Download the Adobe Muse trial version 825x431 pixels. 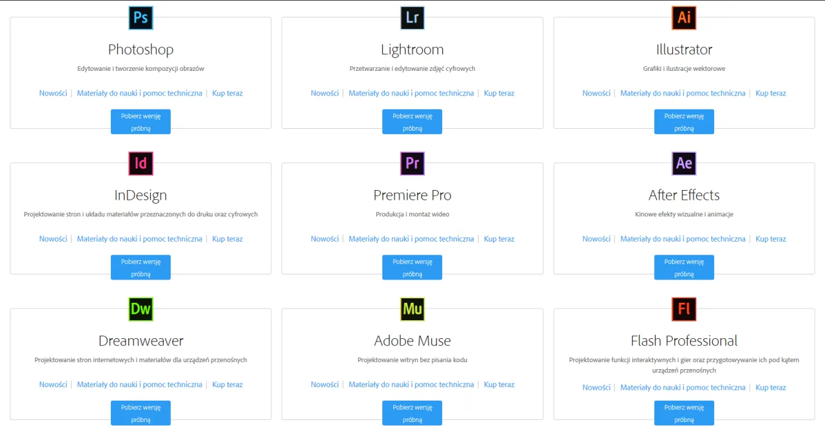pos(412,413)
